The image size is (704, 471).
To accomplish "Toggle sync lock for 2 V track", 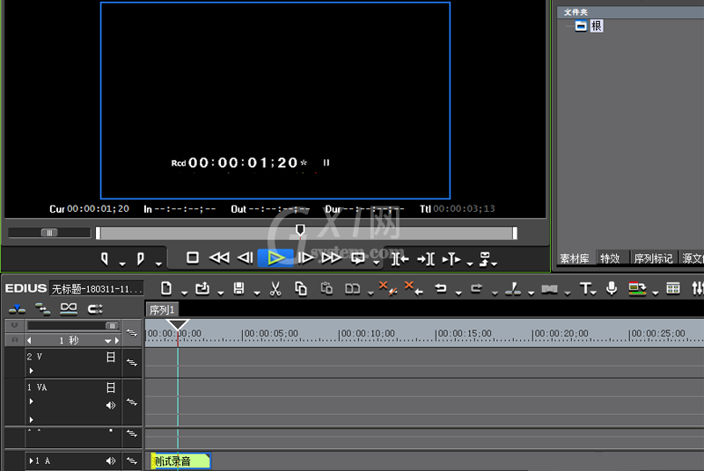I will coord(131,362).
